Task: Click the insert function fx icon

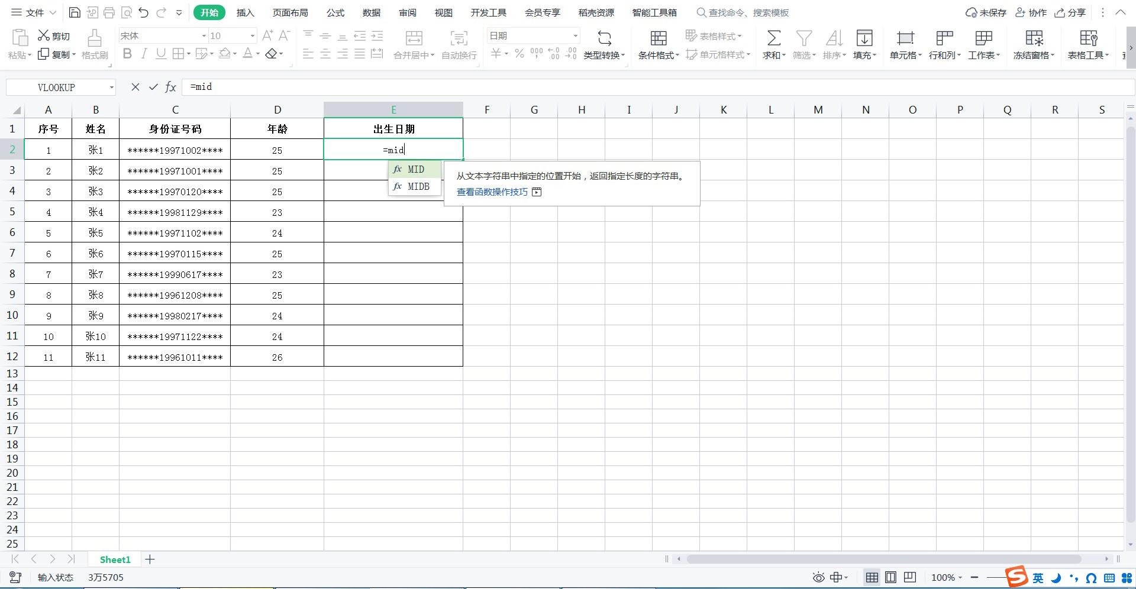Action: tap(170, 88)
